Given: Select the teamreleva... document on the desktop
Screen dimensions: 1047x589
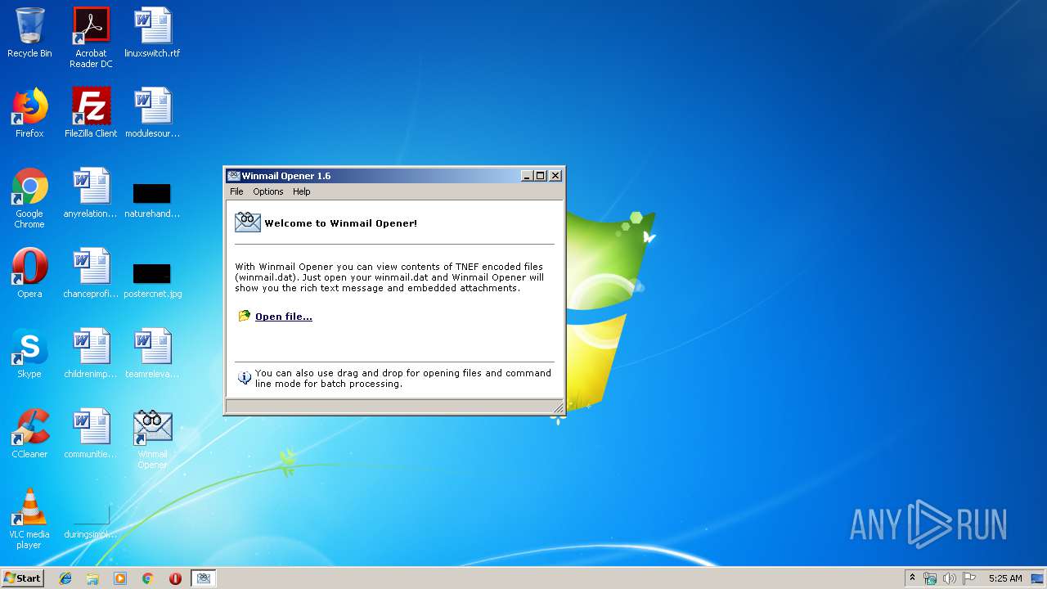Looking at the screenshot, I should coord(152,353).
